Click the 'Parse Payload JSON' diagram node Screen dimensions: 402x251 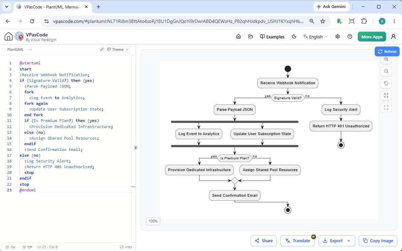pyautogui.click(x=235, y=109)
